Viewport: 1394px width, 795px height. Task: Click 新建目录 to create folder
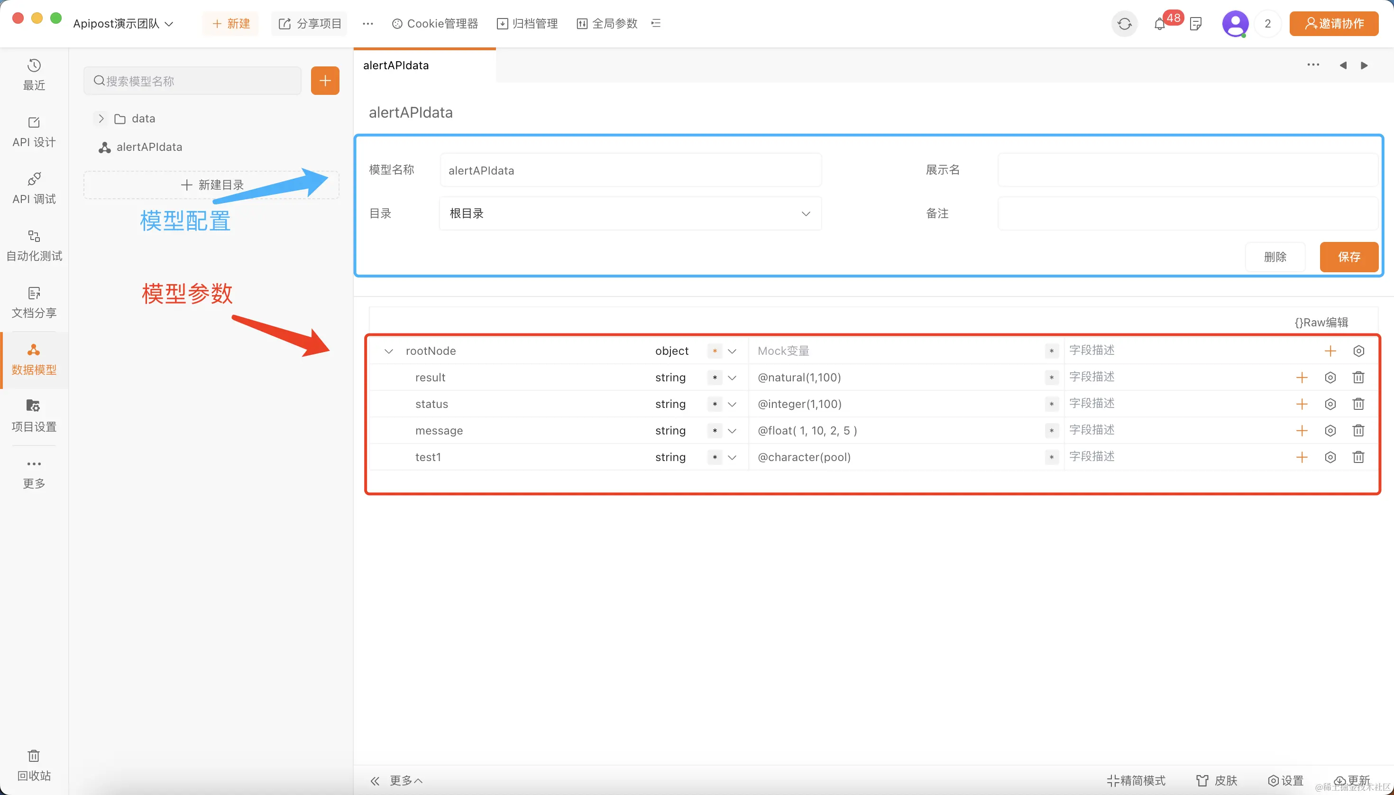(x=211, y=185)
